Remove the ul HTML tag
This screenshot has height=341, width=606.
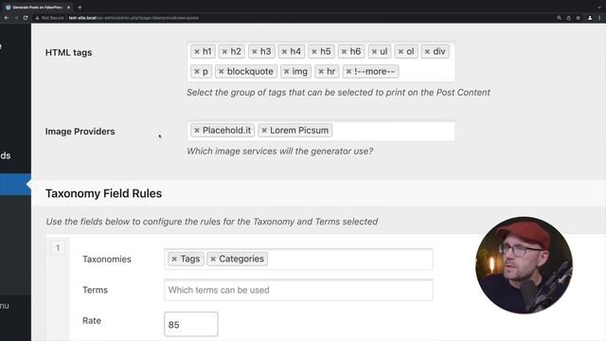pyautogui.click(x=374, y=52)
